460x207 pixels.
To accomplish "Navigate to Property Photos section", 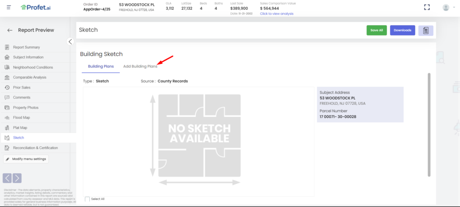I will (x=26, y=108).
